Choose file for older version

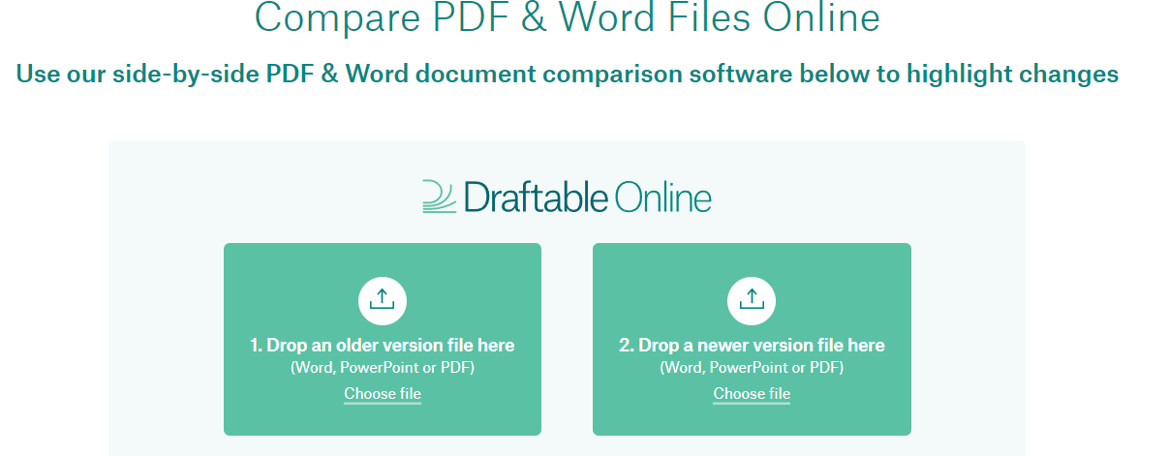click(383, 393)
